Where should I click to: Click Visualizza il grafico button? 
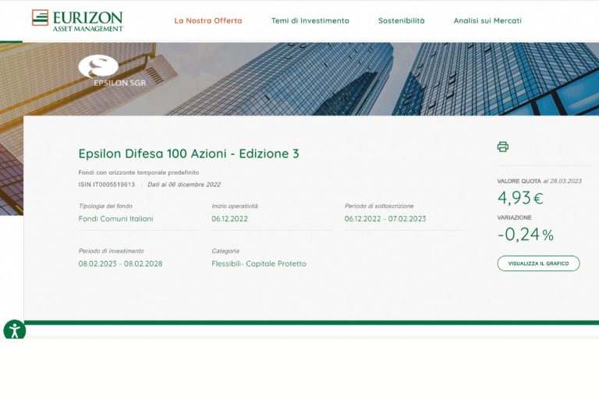[x=538, y=263]
